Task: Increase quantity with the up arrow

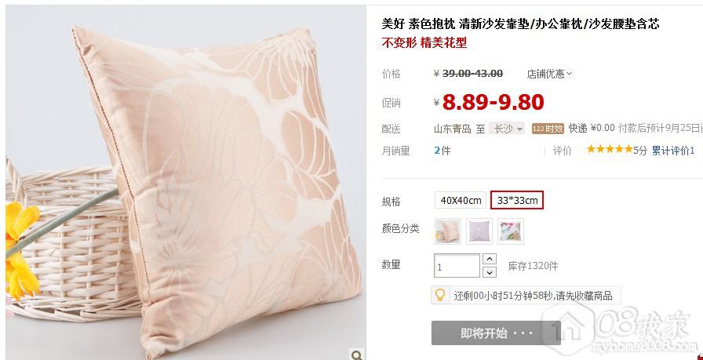Action: 489,259
